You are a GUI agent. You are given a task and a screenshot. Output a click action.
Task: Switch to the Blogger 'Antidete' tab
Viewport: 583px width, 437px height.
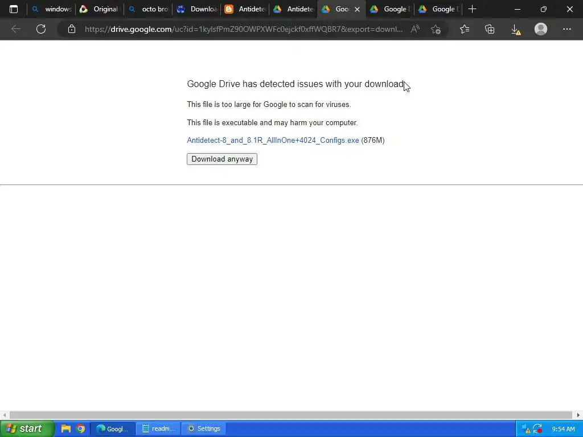(245, 9)
